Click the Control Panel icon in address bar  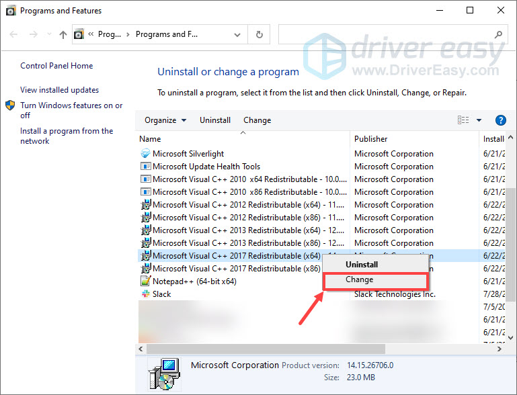coord(79,34)
